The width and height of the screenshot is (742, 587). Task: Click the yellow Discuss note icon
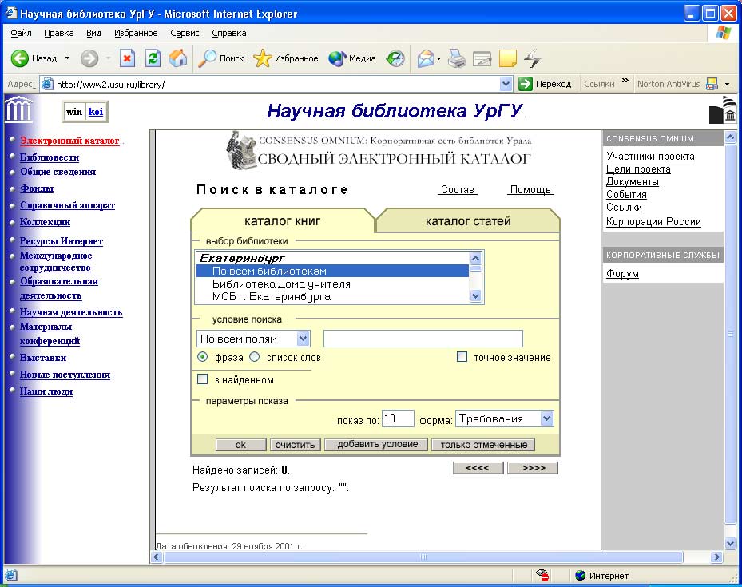point(508,58)
